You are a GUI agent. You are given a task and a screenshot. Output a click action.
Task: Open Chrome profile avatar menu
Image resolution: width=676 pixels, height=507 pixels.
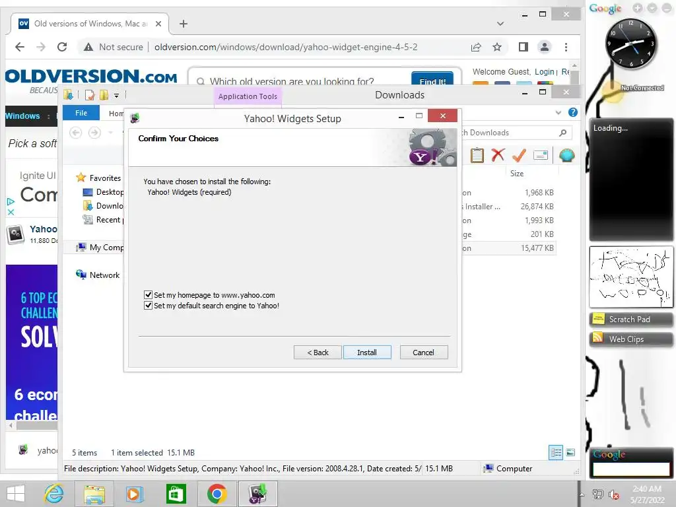[545, 47]
